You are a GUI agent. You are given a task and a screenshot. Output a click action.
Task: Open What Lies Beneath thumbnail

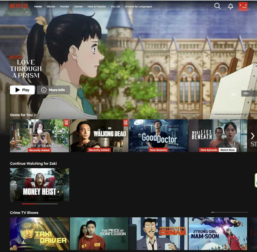tap(218, 136)
